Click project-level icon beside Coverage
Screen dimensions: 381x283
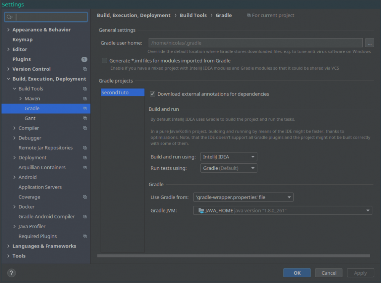pos(85,197)
